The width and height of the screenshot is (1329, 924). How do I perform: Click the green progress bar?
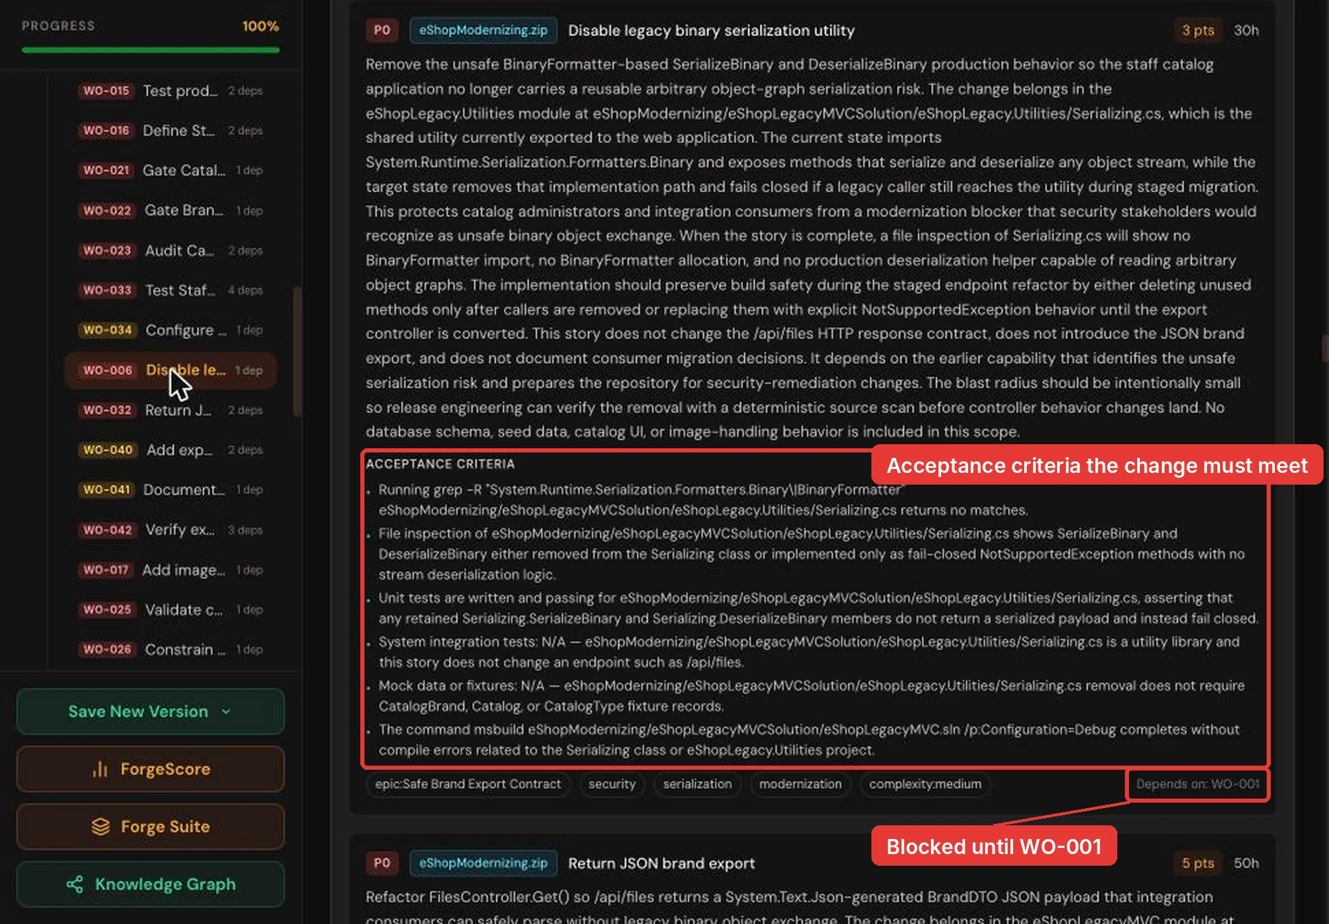click(x=151, y=50)
